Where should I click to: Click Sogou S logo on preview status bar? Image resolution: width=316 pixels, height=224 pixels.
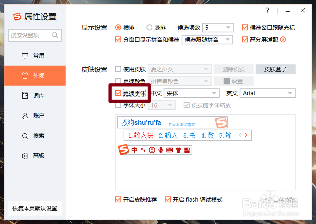point(124,150)
